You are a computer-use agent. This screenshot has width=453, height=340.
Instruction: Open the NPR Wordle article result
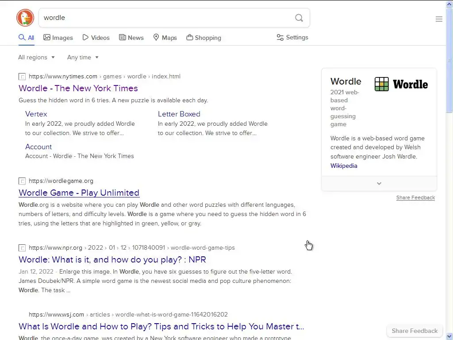click(112, 259)
